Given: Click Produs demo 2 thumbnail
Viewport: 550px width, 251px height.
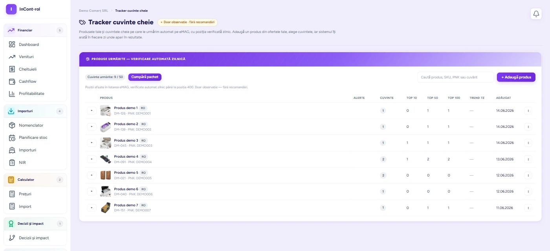Looking at the screenshot, I should [105, 127].
